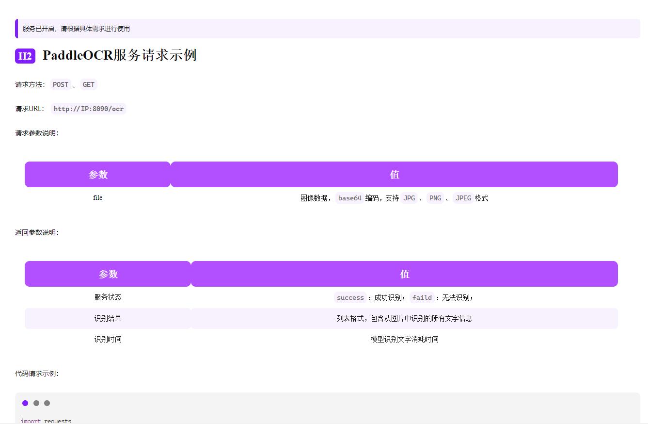Click the 服务已开启 notice banner text
The width and height of the screenshot is (648, 424).
76,29
